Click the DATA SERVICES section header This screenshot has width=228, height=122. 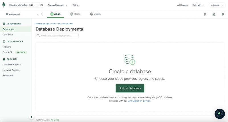[x=13, y=41]
